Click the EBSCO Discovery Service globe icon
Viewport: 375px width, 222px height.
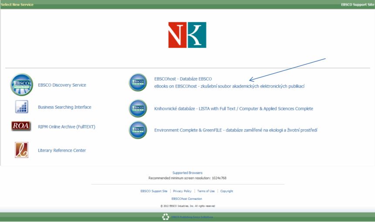click(x=21, y=84)
